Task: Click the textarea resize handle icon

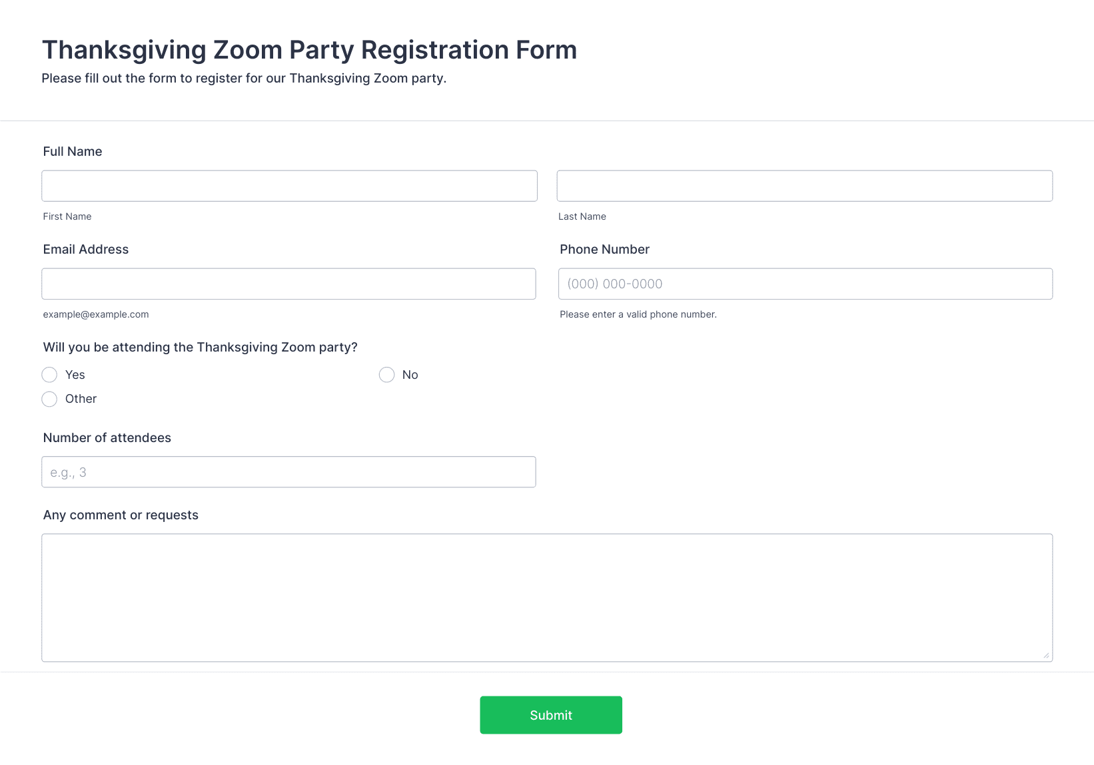Action: click(1046, 655)
